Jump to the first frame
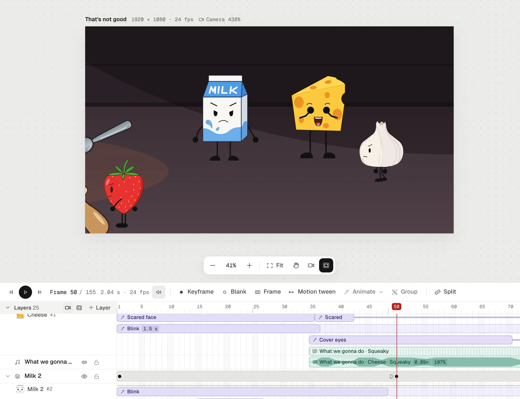 click(x=11, y=292)
